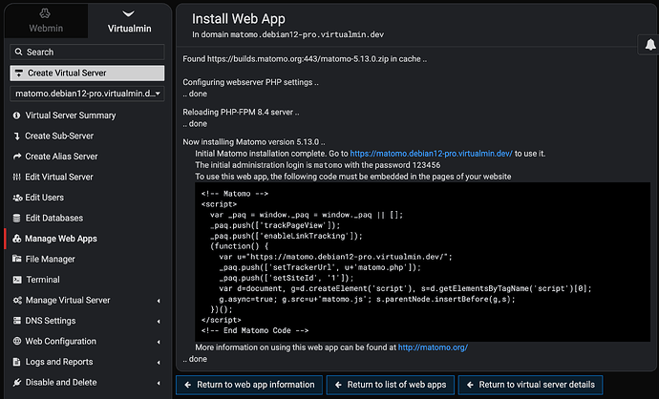Open File Manager
659x399 pixels.
tap(50, 259)
